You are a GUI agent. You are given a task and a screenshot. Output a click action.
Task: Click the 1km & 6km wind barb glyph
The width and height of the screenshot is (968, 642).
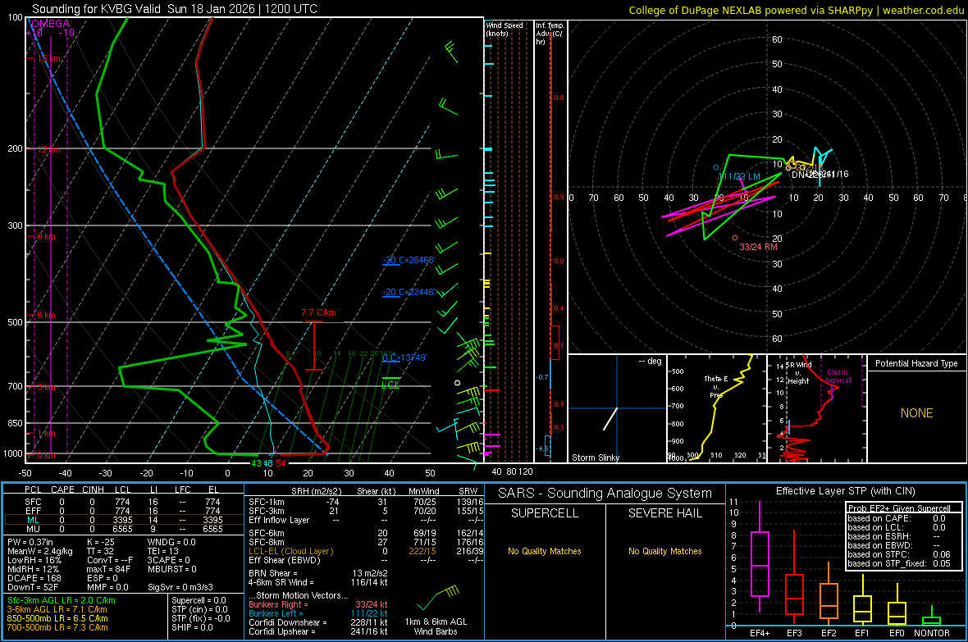438,597
